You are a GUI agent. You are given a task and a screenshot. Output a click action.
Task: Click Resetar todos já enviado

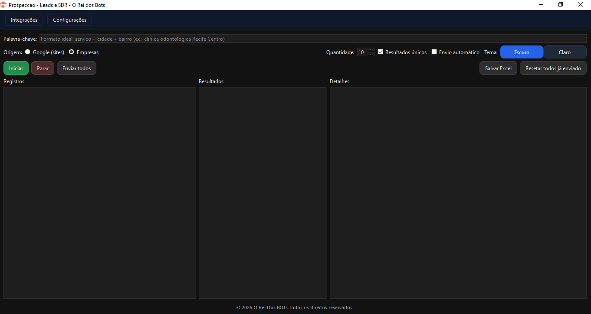pyautogui.click(x=553, y=68)
